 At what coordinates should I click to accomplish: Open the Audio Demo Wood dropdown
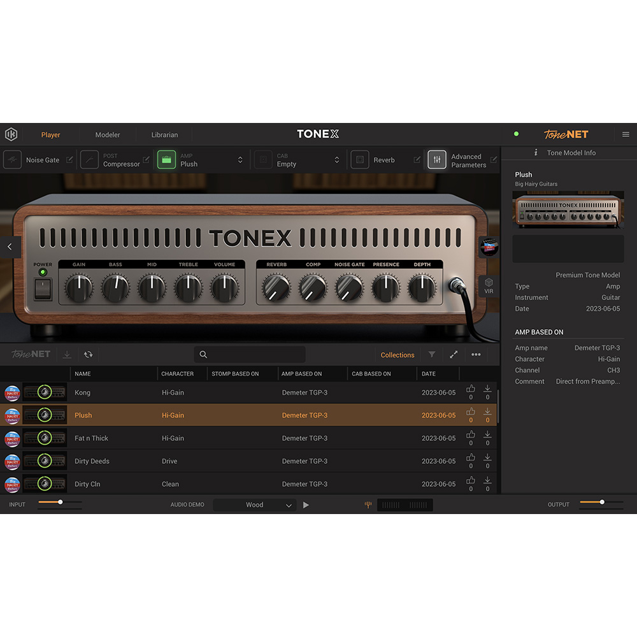[255, 505]
